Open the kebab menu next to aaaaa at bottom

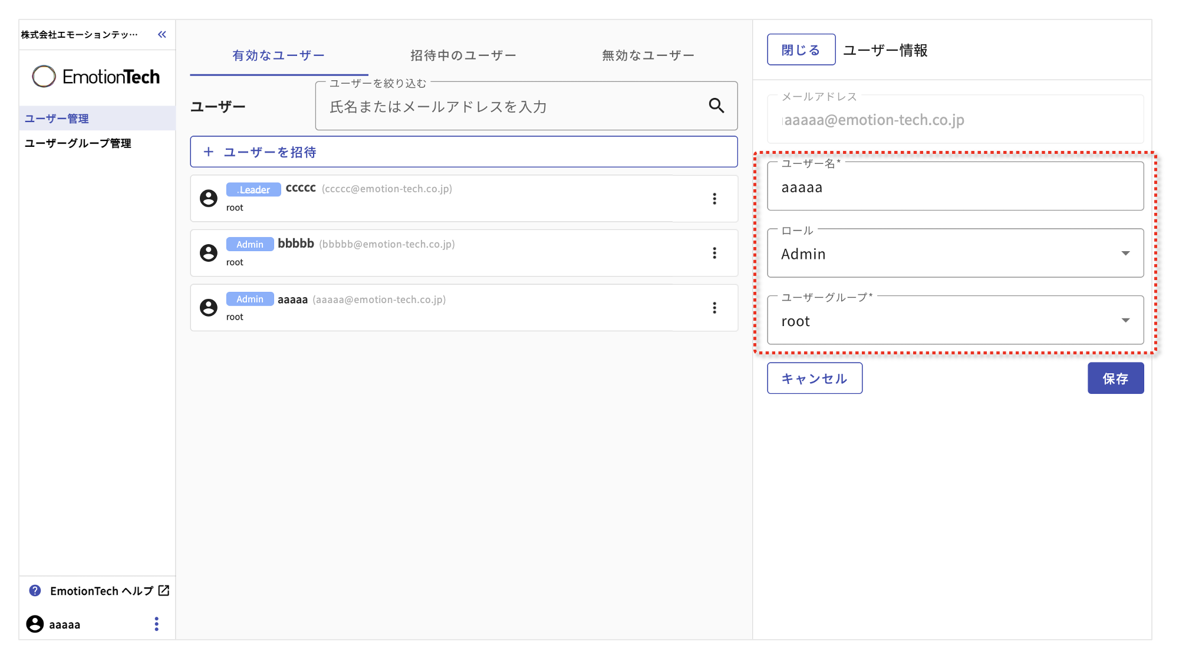pos(156,624)
